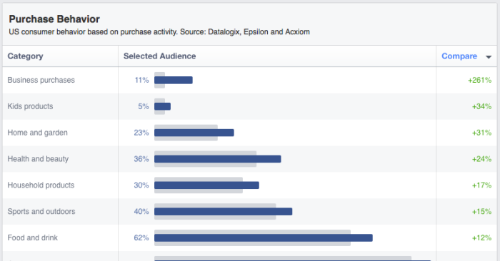500x261 pixels.
Task: Click the Food and drink category
Action: point(33,237)
